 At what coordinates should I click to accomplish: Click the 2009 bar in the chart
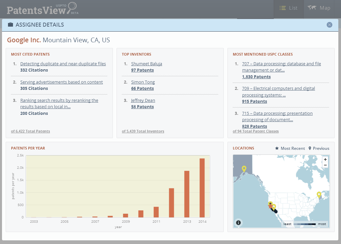(126, 215)
